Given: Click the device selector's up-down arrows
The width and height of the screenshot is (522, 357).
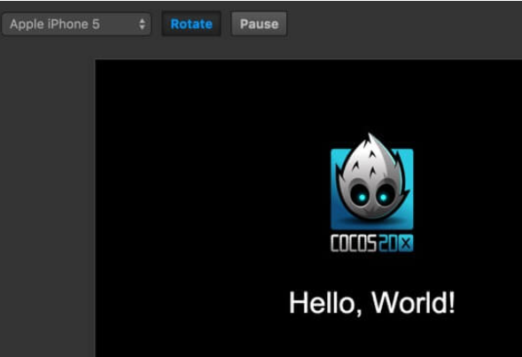Looking at the screenshot, I should [x=142, y=24].
